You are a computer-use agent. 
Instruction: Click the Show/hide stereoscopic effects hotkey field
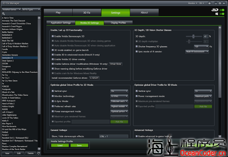coord(113,136)
